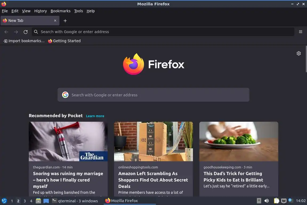
Task: Click the Google logo in page search box
Action: pos(65,95)
